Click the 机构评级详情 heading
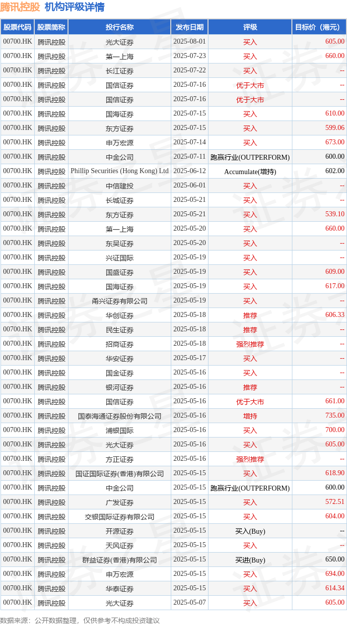 click(74, 7)
